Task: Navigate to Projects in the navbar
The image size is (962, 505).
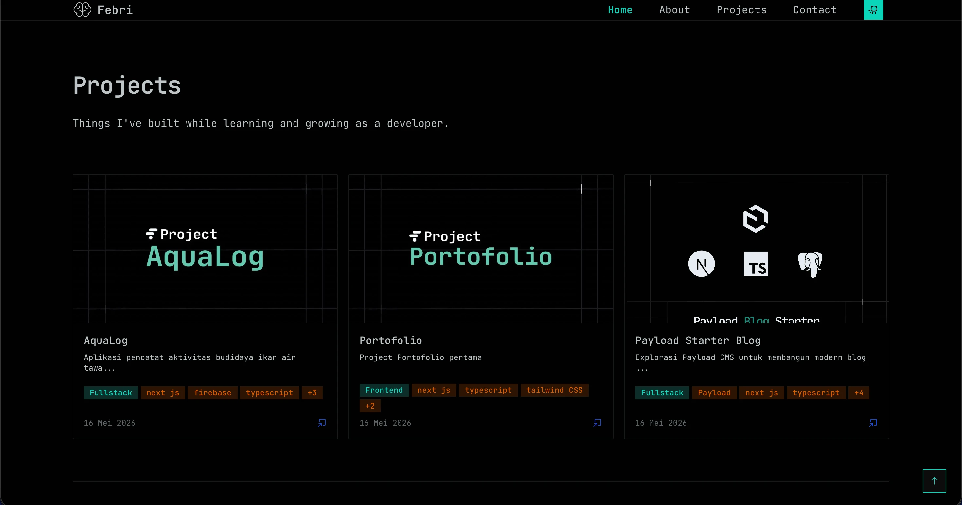Action: click(741, 10)
